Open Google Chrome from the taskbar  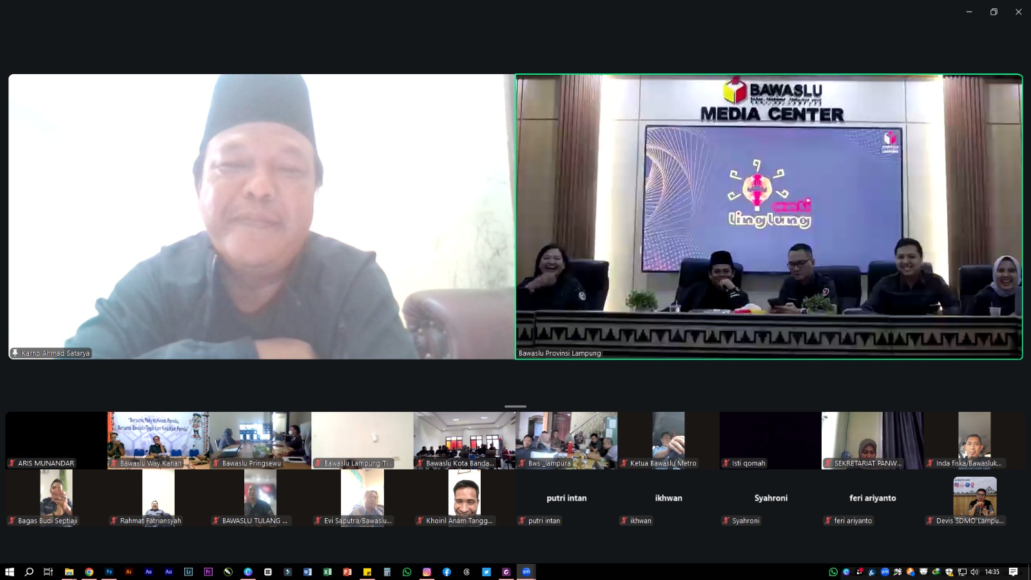[x=89, y=572]
